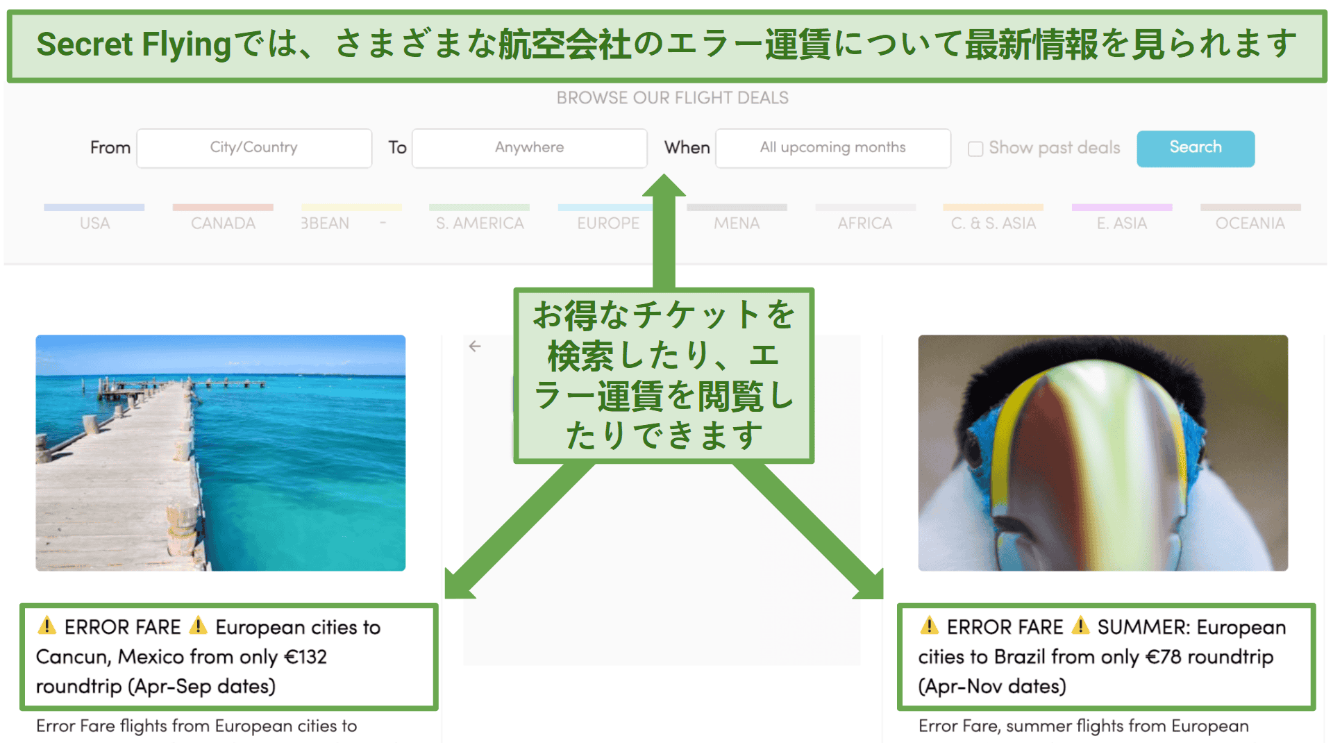Click 'Error Fare, summer flights from European' text
1333x743 pixels.
(x=1083, y=726)
